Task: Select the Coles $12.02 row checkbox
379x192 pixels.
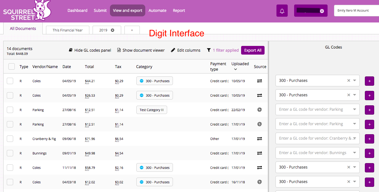Action: click(x=10, y=182)
